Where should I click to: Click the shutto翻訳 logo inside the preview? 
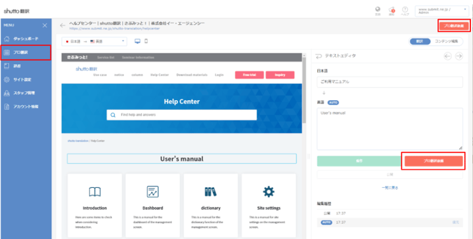click(x=86, y=69)
